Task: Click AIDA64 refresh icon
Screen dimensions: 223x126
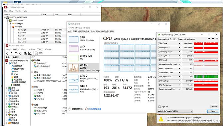Action: click(x=21, y=53)
